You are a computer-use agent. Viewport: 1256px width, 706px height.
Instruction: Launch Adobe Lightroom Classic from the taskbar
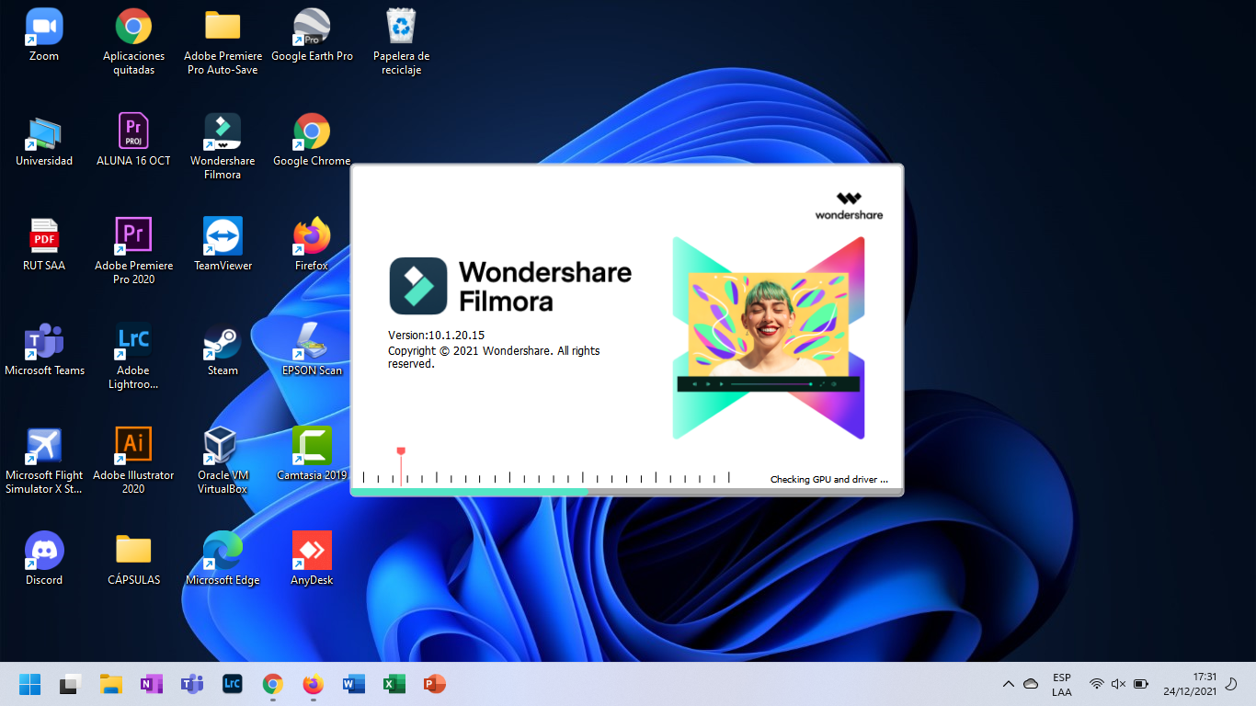click(x=232, y=684)
